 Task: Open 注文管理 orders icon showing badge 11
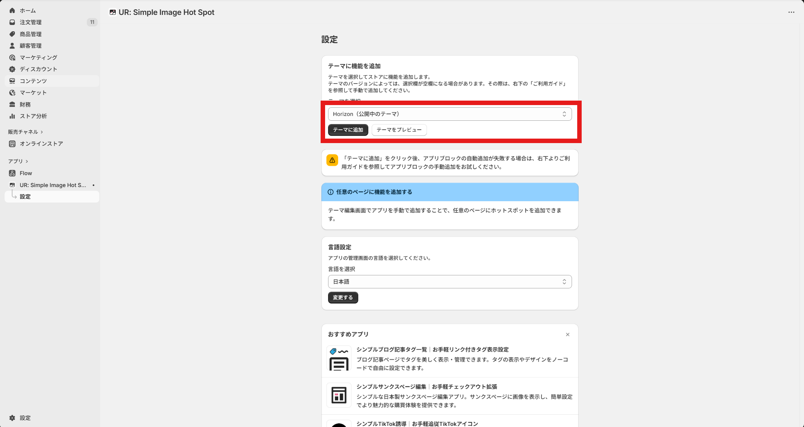click(12, 22)
